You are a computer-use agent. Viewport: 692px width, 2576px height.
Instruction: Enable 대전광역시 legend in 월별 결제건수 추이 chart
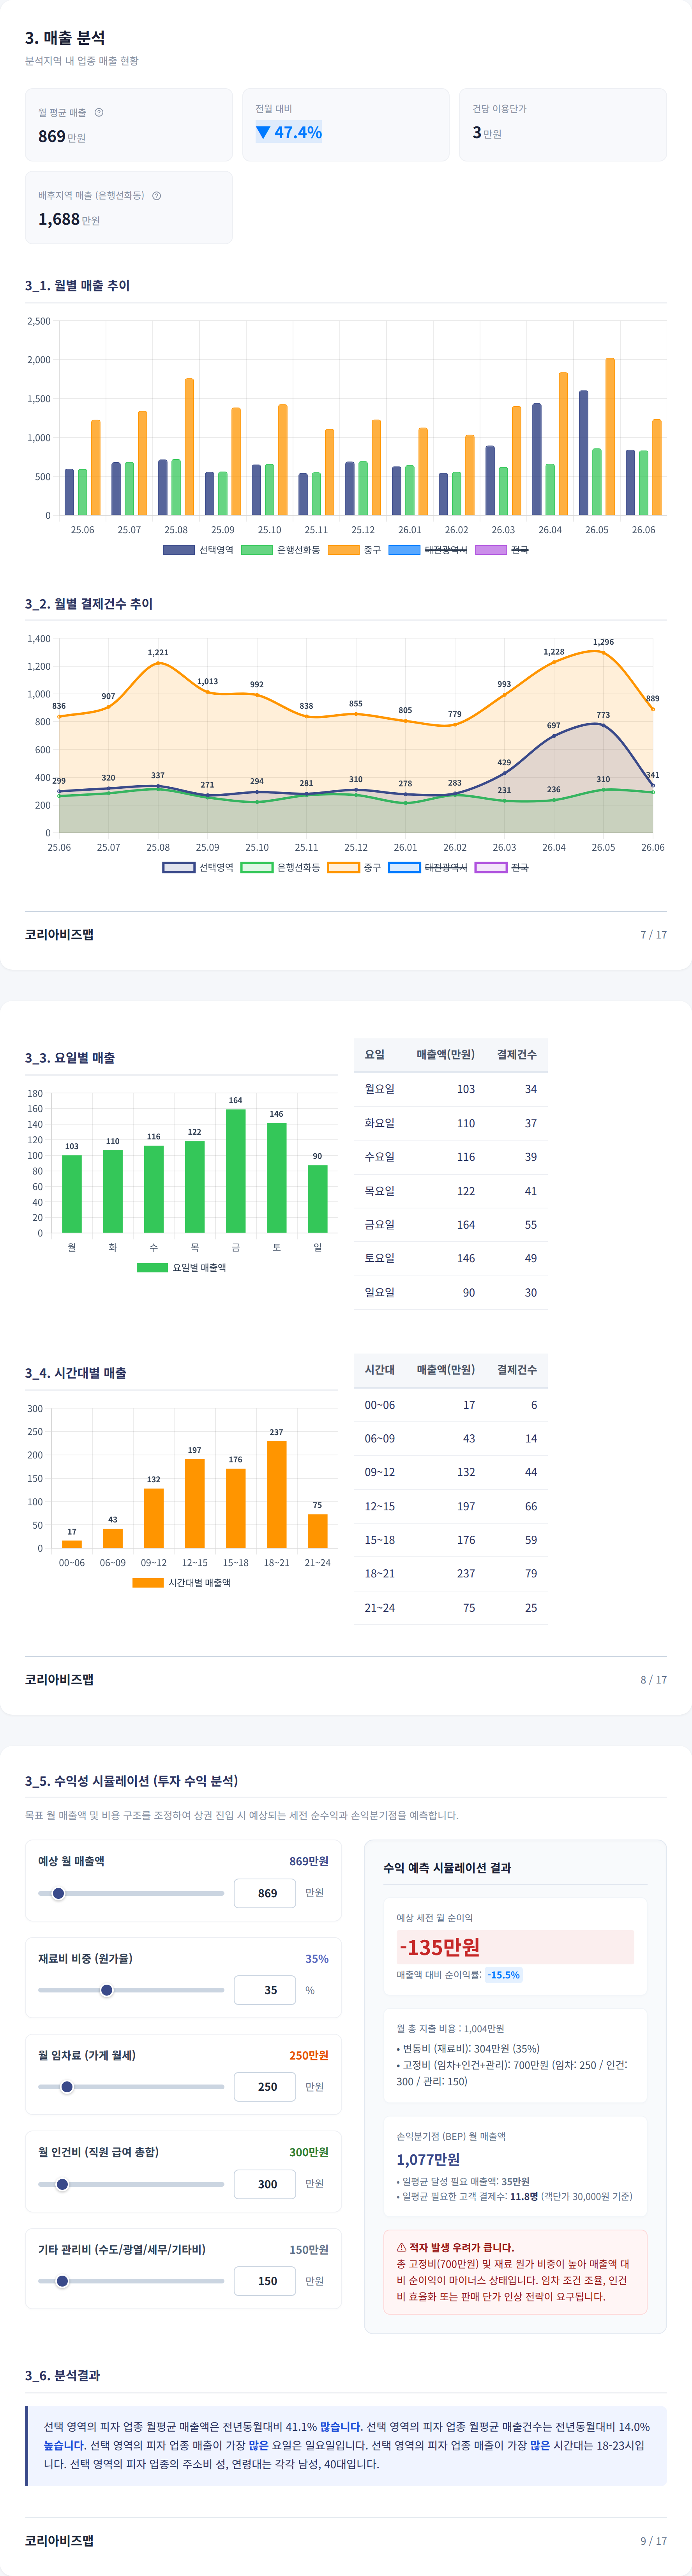pyautogui.click(x=427, y=867)
